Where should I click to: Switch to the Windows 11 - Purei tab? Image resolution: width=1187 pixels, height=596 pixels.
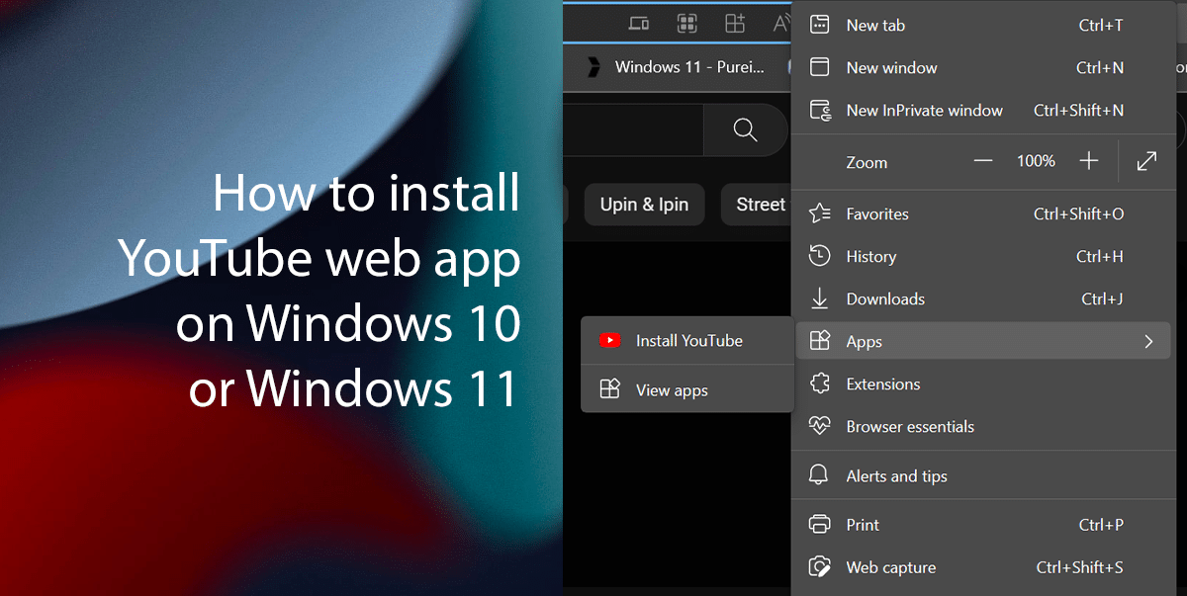click(687, 67)
